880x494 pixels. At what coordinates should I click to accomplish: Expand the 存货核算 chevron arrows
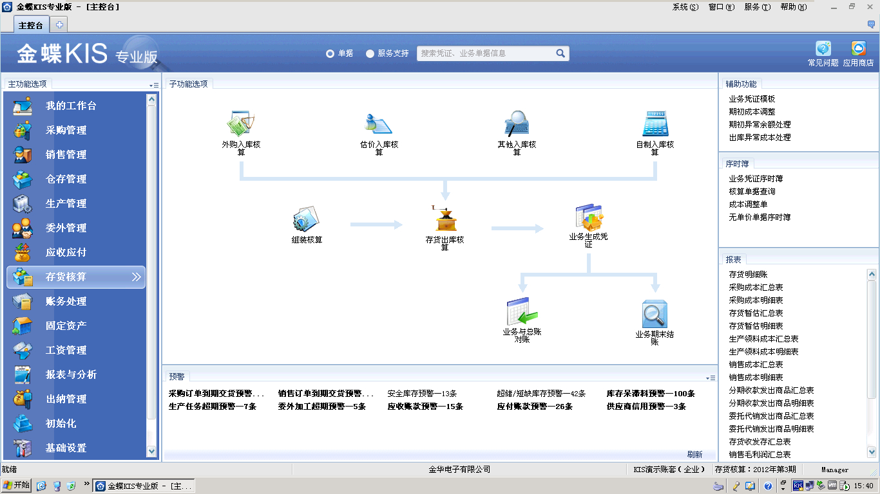pyautogui.click(x=137, y=277)
